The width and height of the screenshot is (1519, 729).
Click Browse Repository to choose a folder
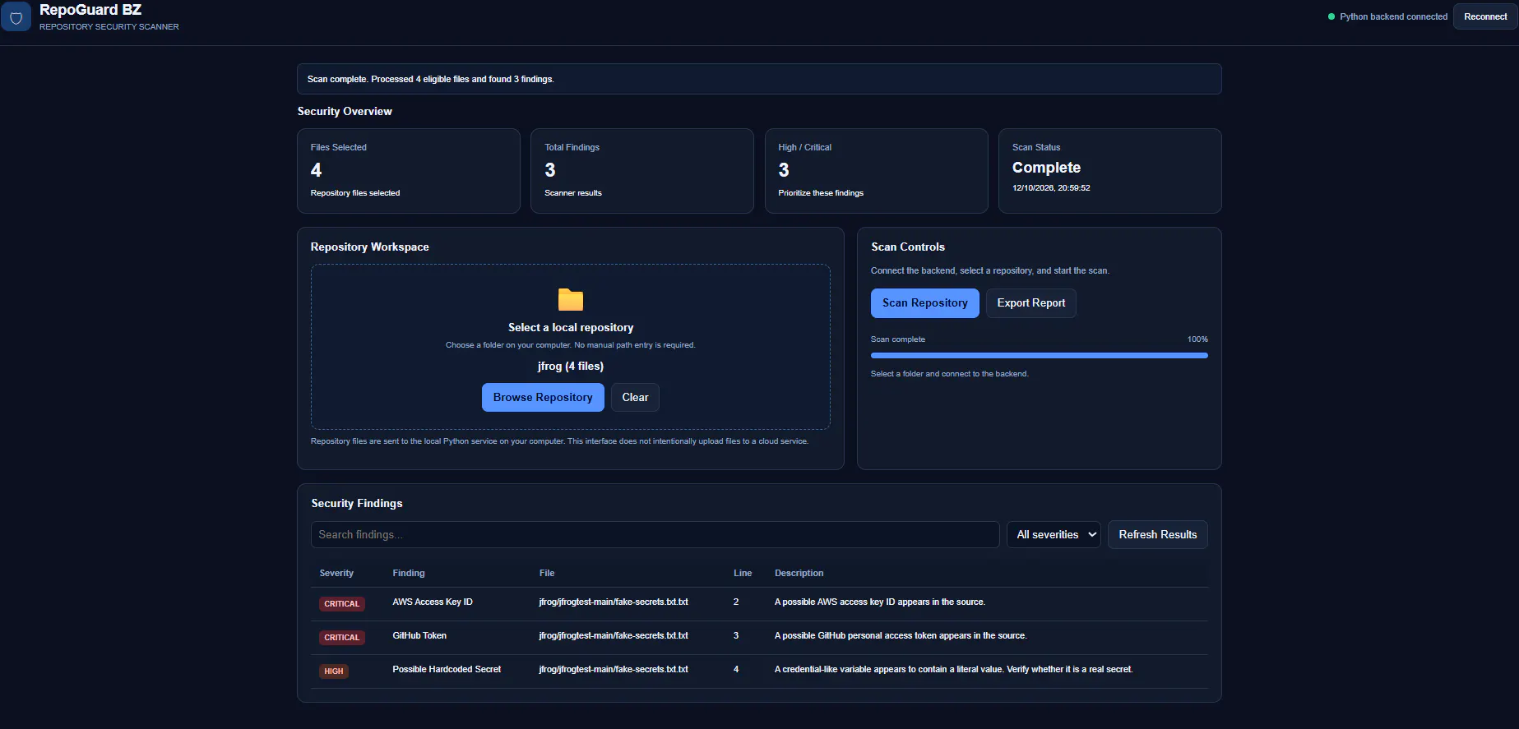pyautogui.click(x=543, y=398)
